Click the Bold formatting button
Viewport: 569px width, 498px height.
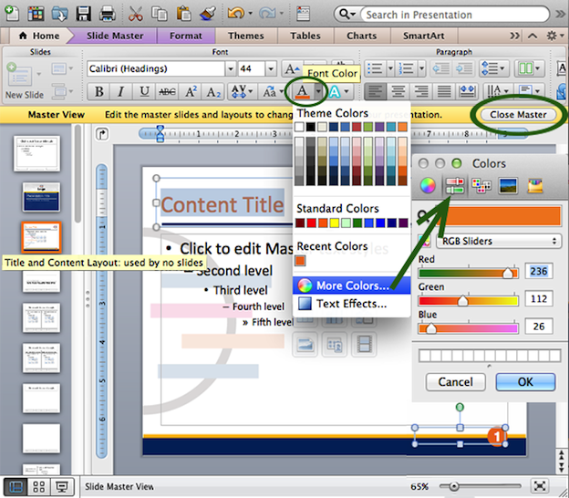point(98,91)
